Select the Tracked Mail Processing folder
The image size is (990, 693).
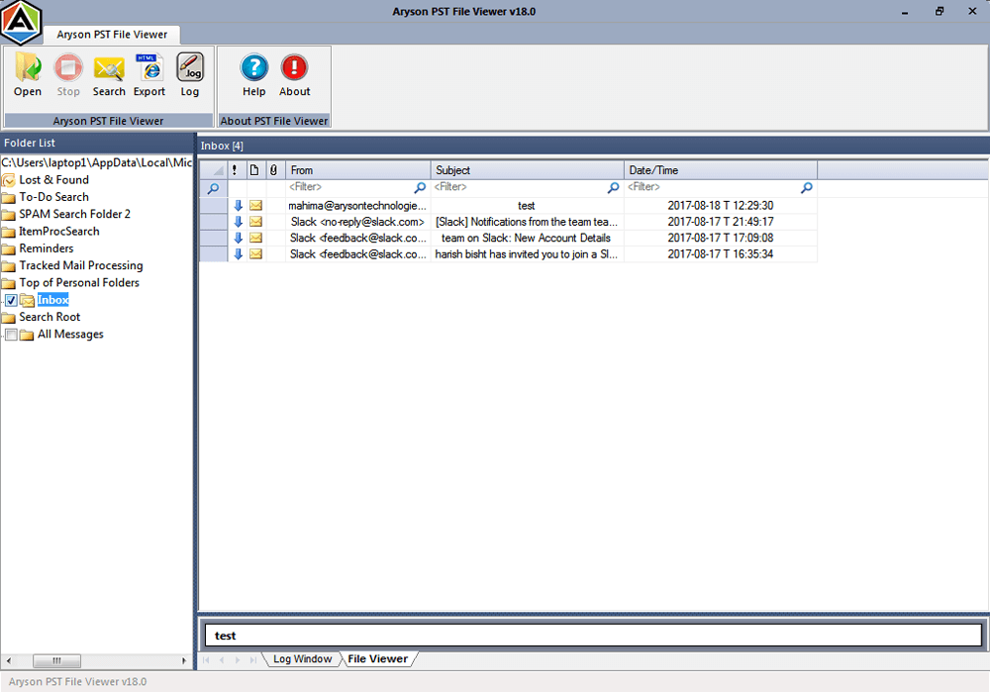tap(81, 265)
